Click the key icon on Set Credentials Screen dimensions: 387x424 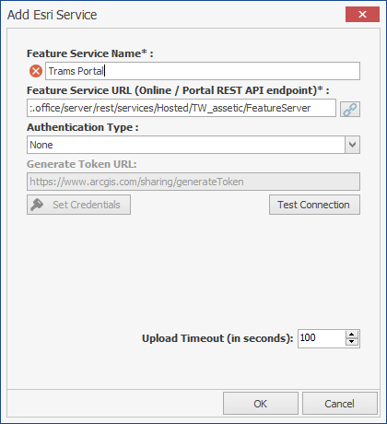click(37, 205)
